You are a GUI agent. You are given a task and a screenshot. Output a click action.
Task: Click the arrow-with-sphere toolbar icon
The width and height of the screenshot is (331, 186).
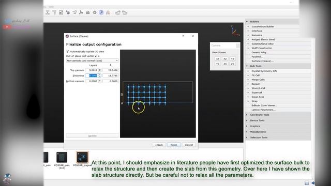[68, 12]
